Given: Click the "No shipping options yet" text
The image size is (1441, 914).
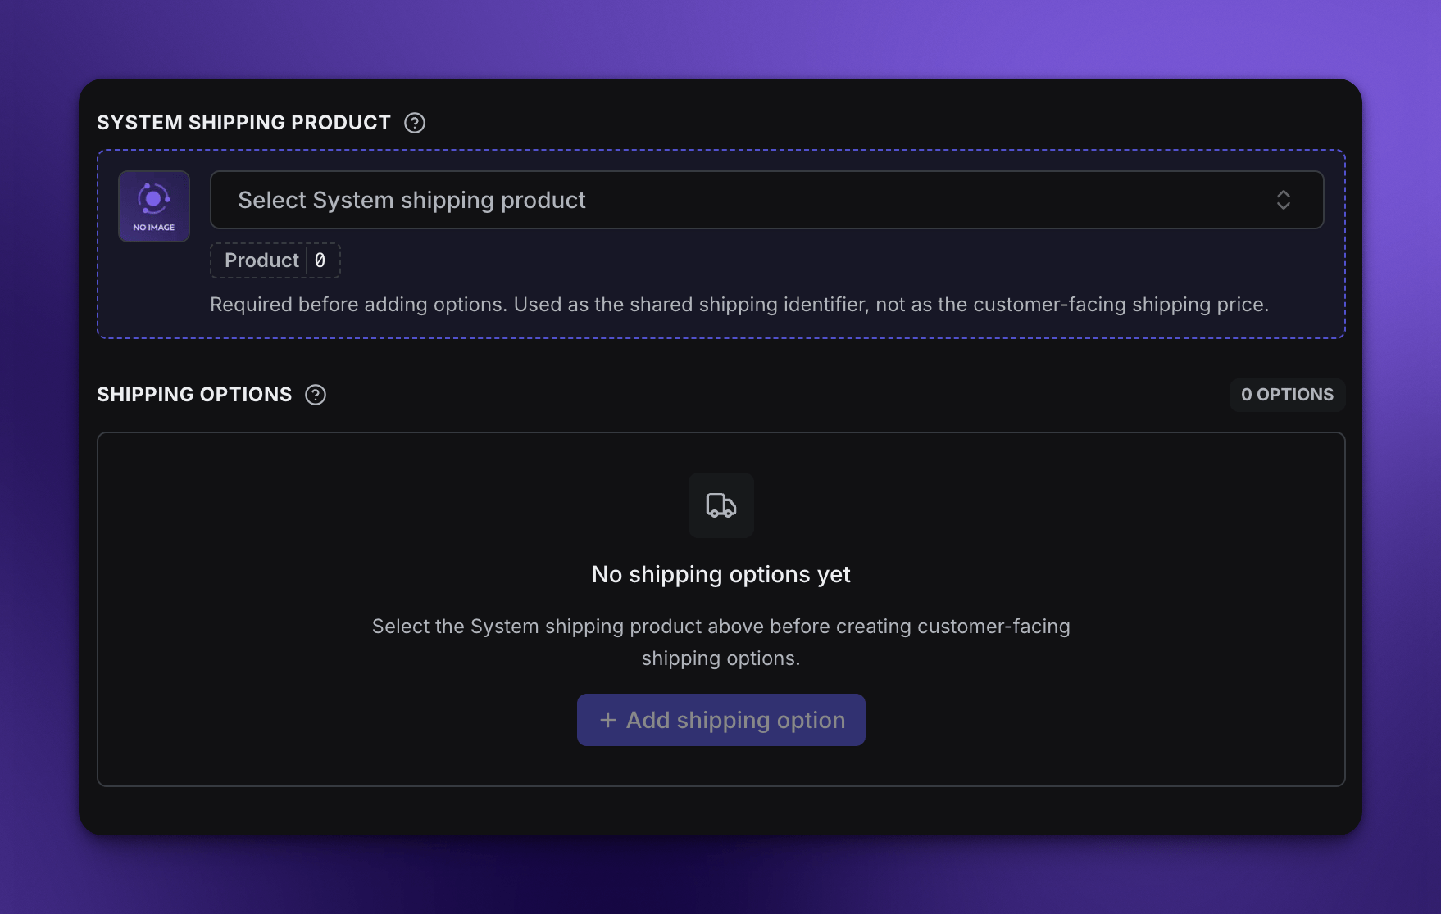Looking at the screenshot, I should 721,574.
